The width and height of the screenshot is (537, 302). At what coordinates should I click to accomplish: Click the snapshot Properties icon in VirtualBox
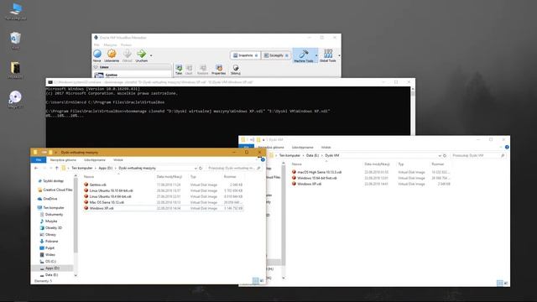click(219, 68)
